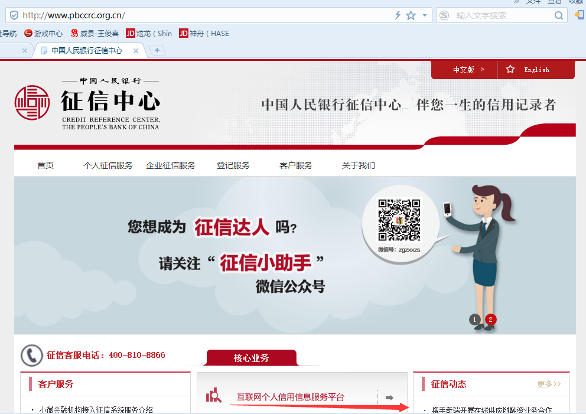Screen dimensions: 586x414
Task: Click the orange translate icon at top right
Action: click(x=579, y=16)
